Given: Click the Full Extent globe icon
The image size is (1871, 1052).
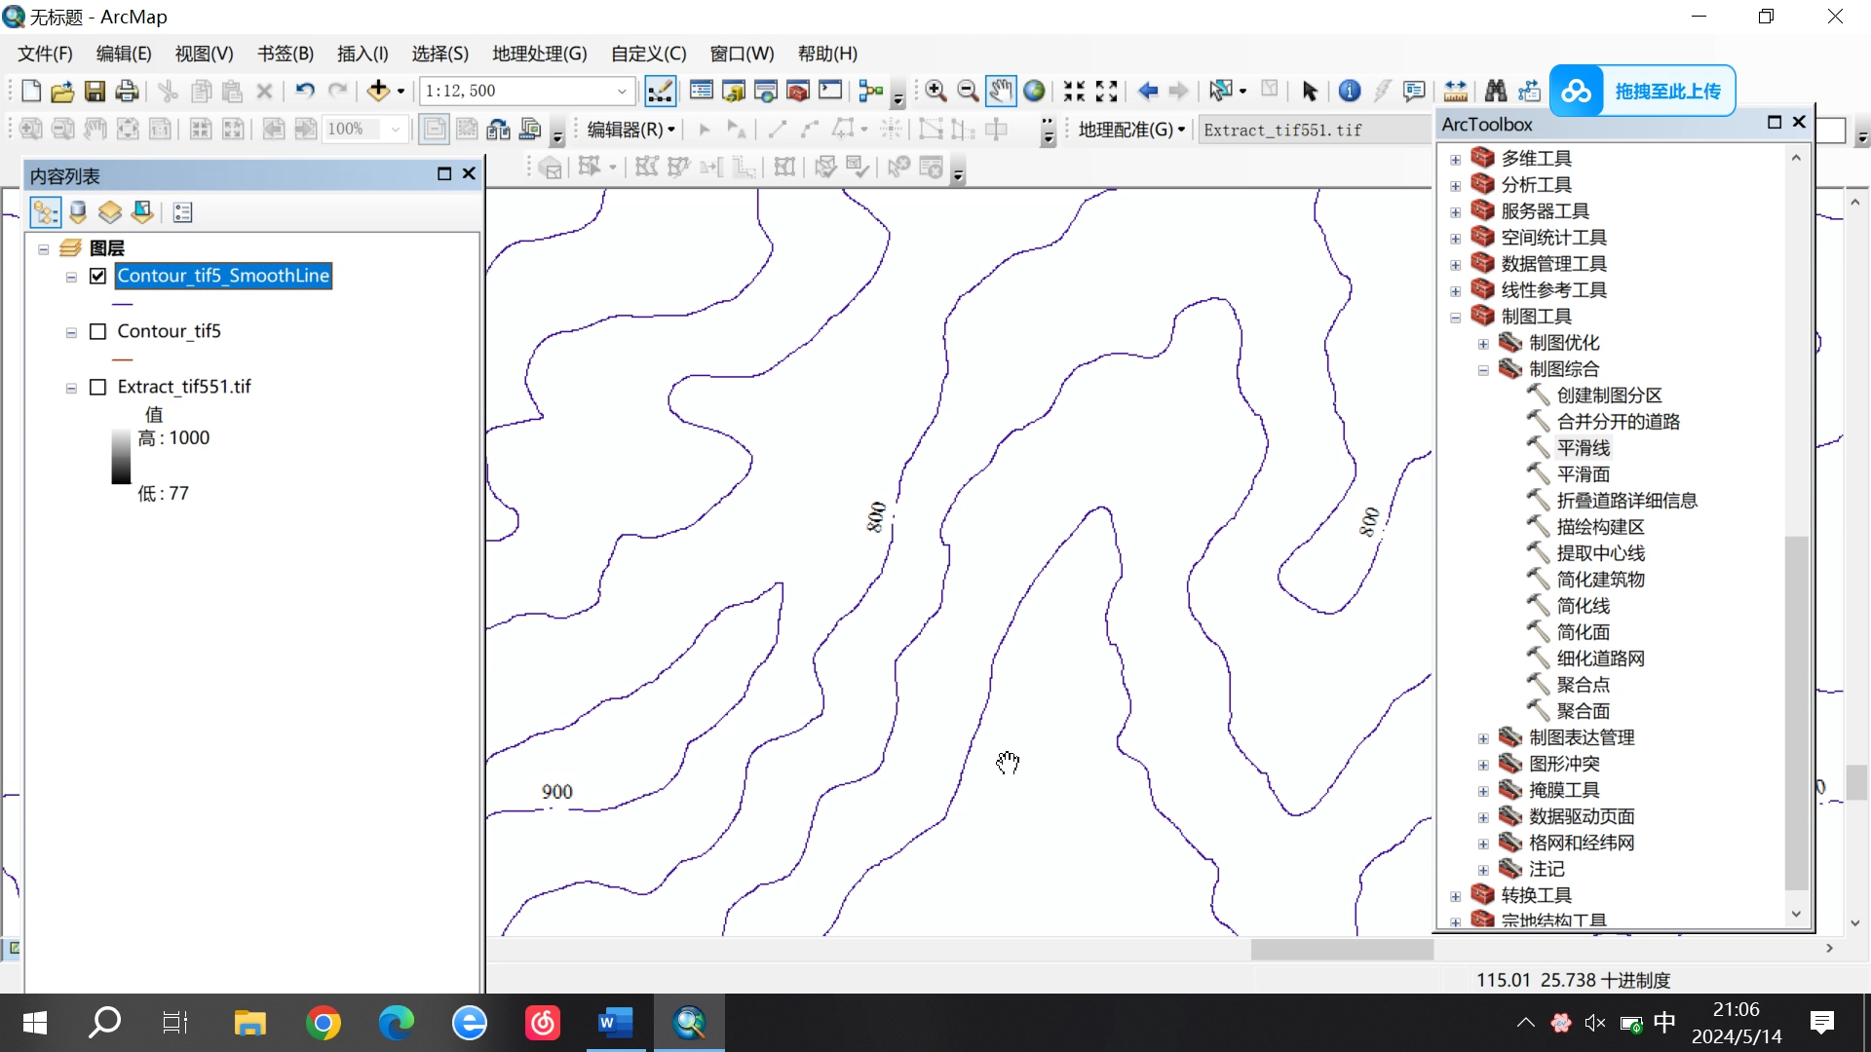Looking at the screenshot, I should coord(1034,91).
